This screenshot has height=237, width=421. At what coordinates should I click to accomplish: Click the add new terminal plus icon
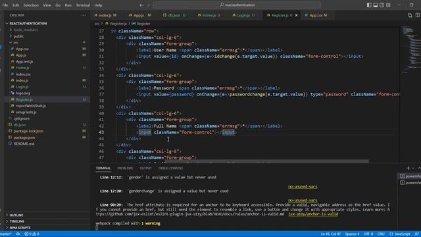pos(408,169)
